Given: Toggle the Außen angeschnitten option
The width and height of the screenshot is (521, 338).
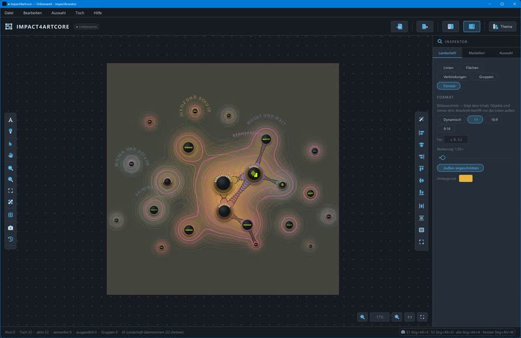Looking at the screenshot, I should [460, 168].
